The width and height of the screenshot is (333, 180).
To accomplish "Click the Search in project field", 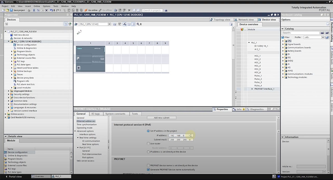I will pos(152,10).
